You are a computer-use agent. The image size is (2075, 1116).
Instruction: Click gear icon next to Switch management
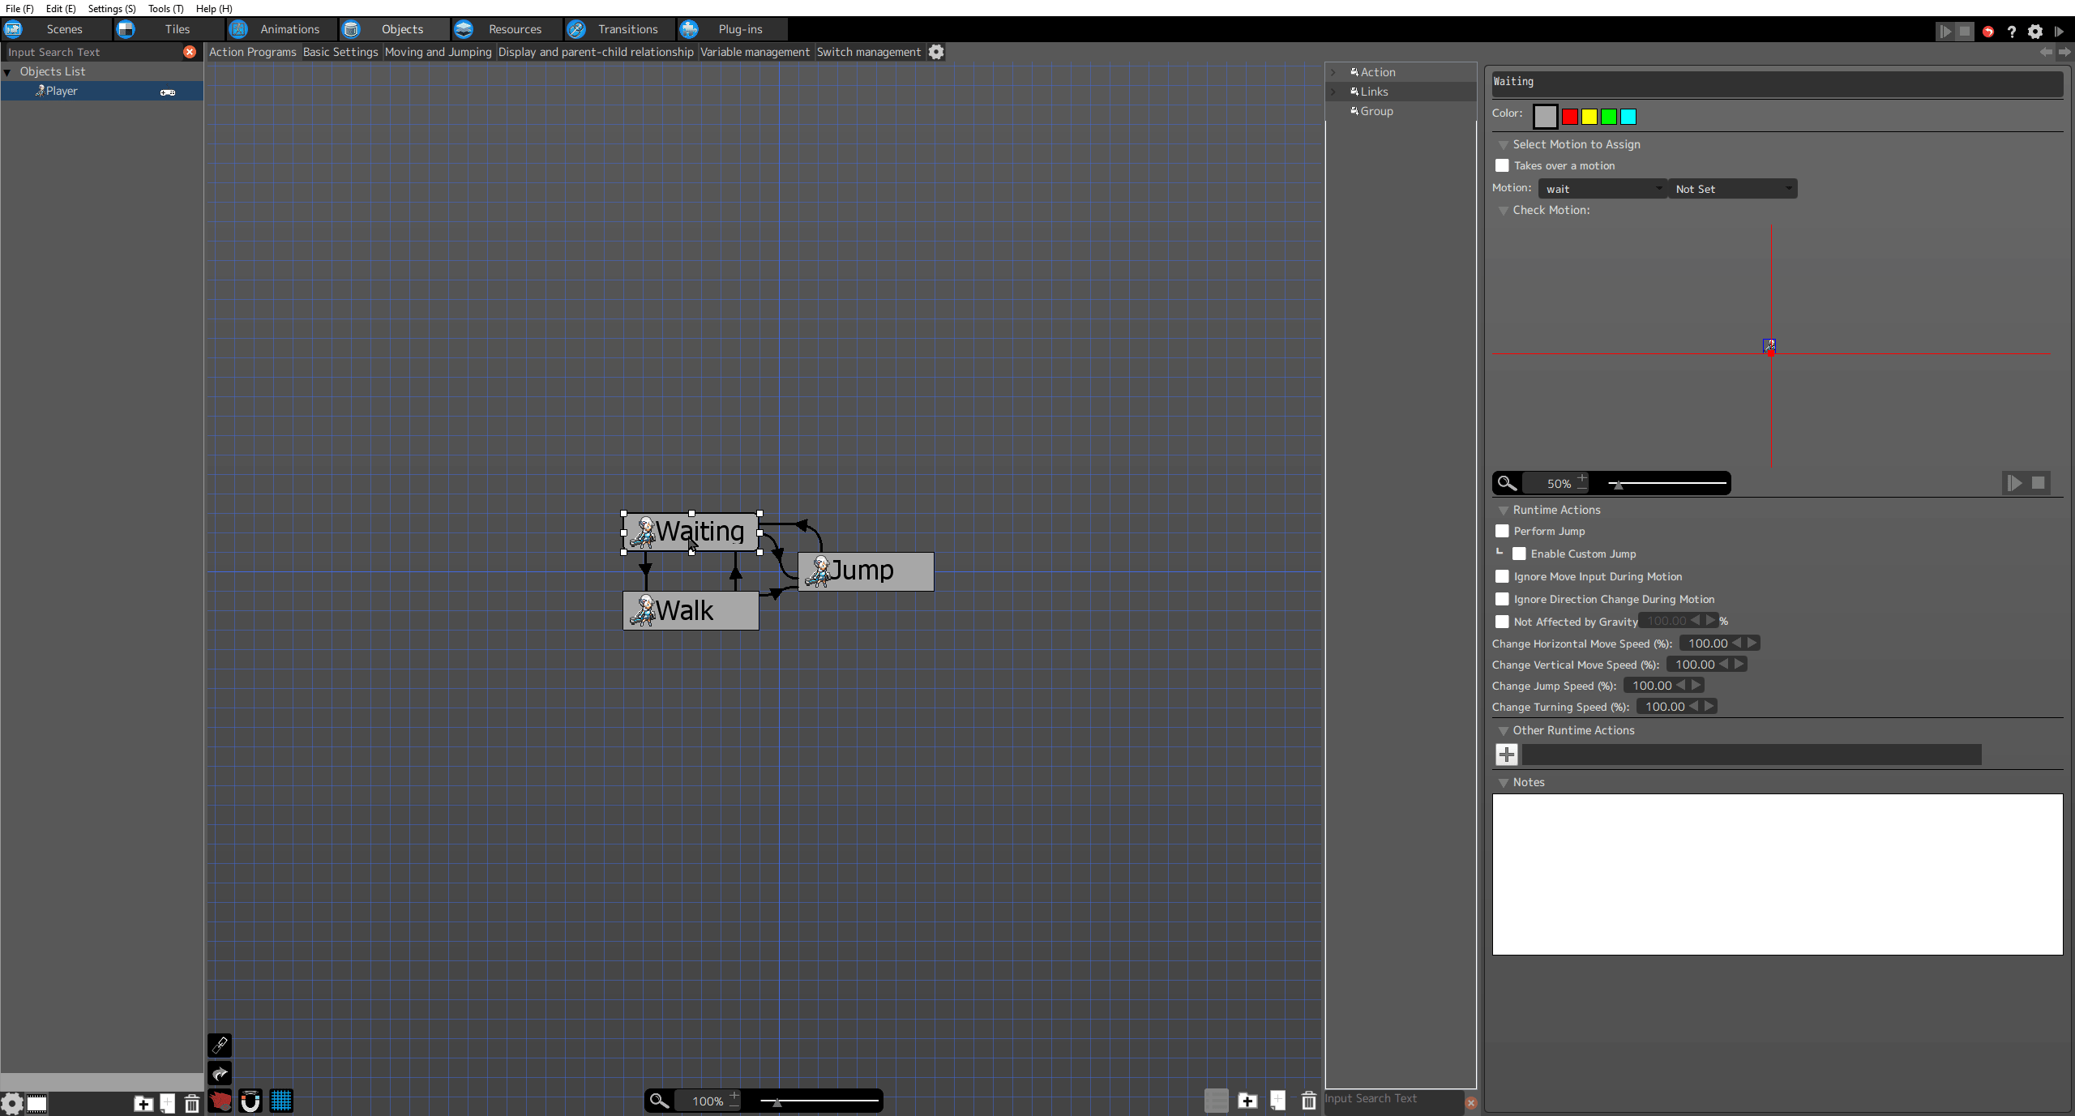tap(936, 52)
